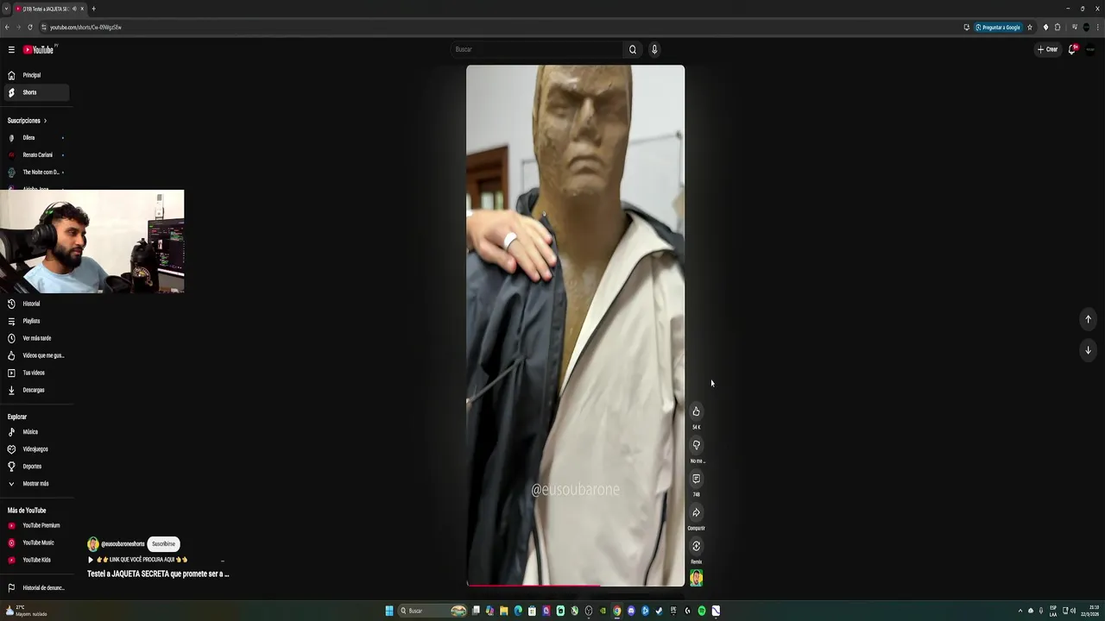Open the @eusoubaroneshorts channel name

pos(123,544)
